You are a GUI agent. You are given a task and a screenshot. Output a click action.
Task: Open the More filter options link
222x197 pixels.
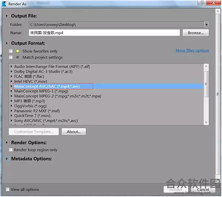[192, 50]
